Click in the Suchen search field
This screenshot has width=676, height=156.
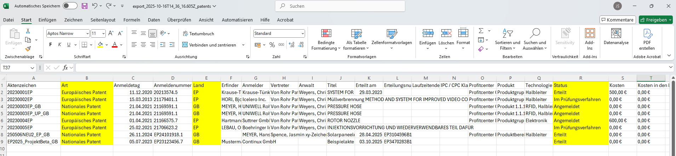click(x=340, y=6)
